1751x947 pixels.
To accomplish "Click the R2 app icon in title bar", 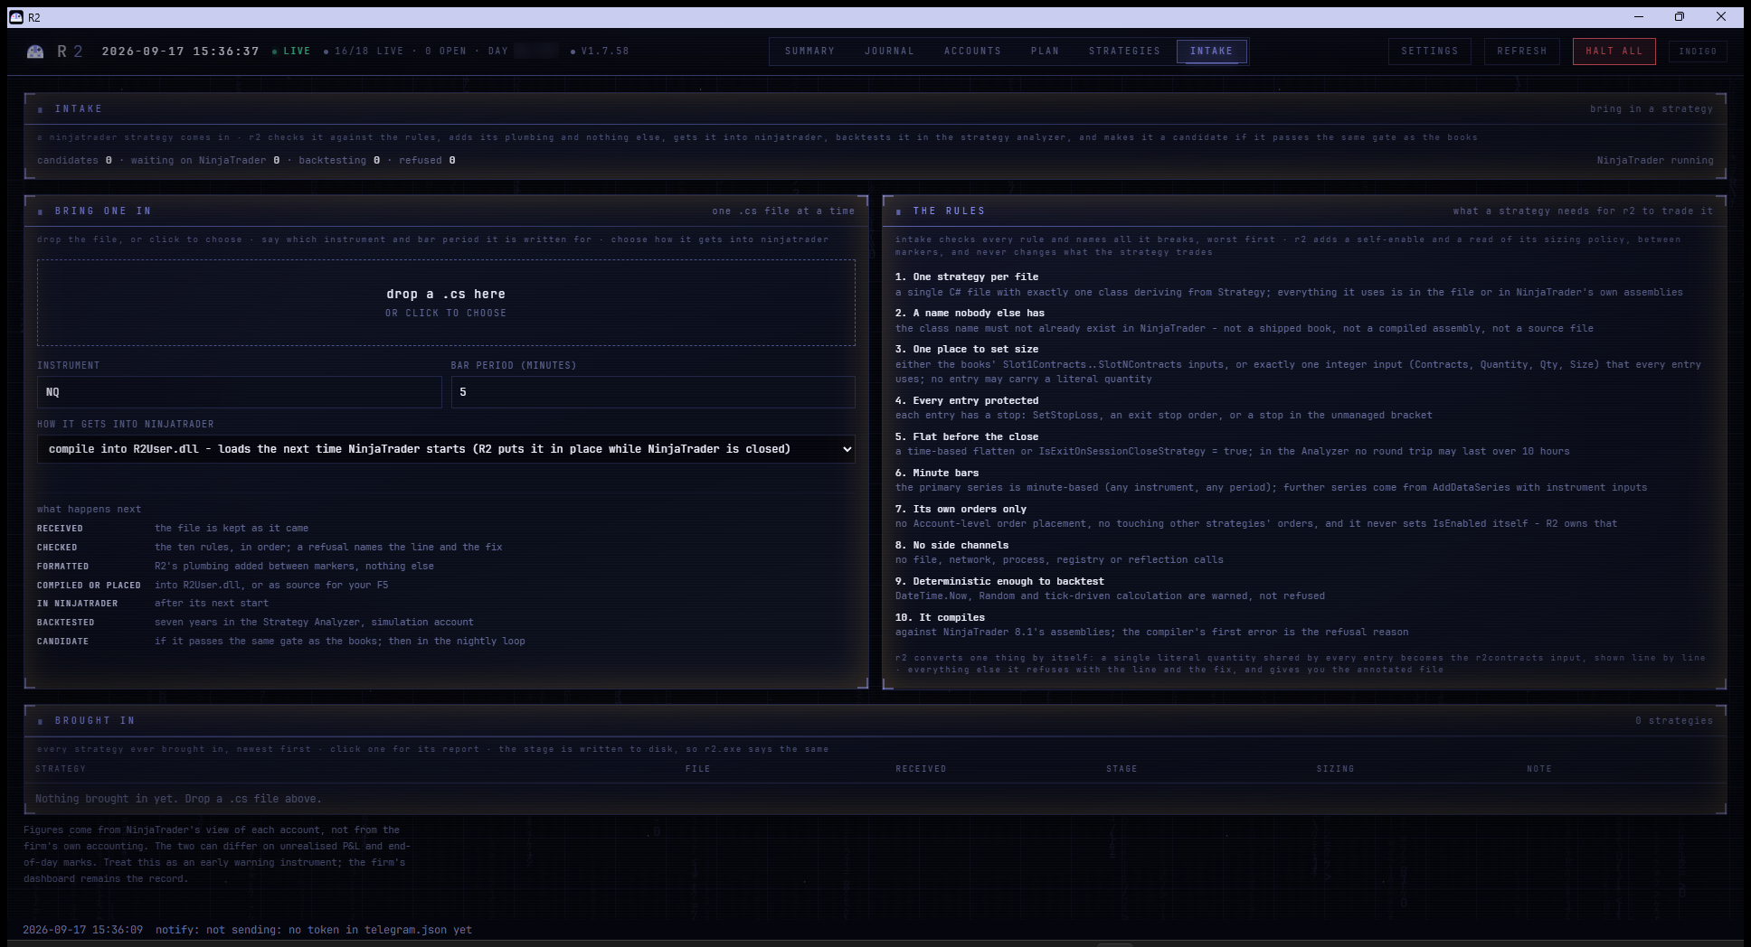I will coord(15,16).
